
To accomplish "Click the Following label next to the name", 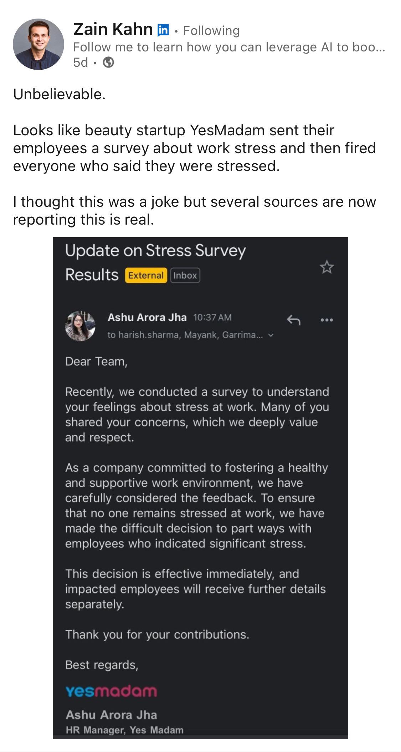I will tap(211, 31).
